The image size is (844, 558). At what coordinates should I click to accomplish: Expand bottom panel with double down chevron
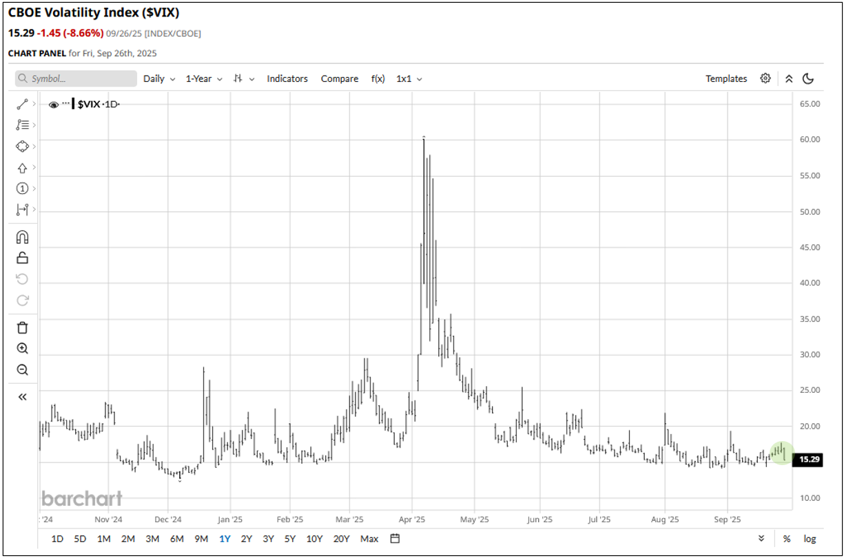pyautogui.click(x=761, y=539)
